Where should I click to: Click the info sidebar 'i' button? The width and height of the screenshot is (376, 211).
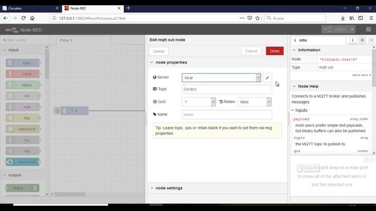352,40
